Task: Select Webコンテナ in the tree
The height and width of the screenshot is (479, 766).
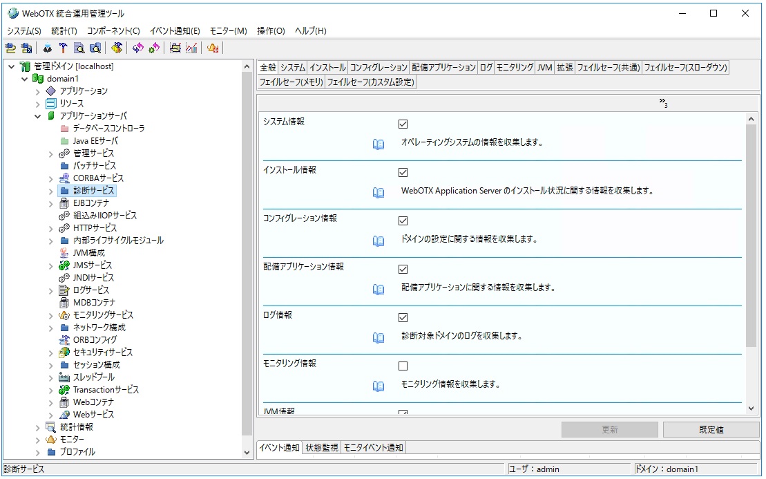Action: tap(93, 402)
